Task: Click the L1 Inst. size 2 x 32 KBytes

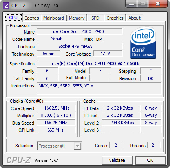Action: coord(121,115)
